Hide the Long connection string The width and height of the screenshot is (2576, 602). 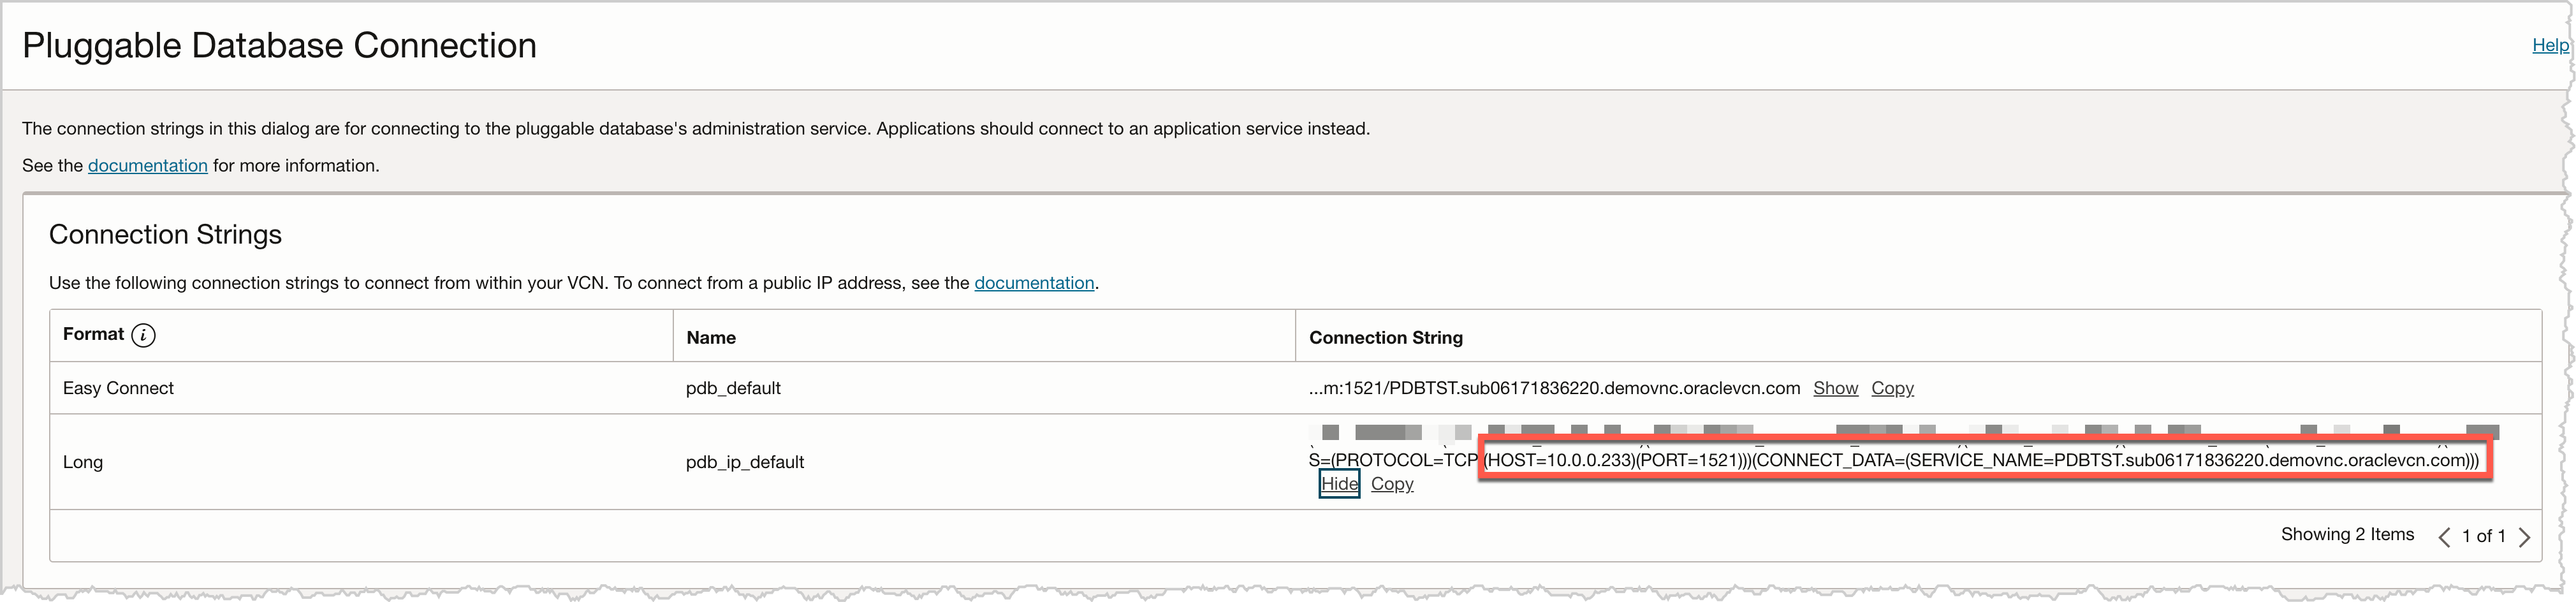point(1339,484)
